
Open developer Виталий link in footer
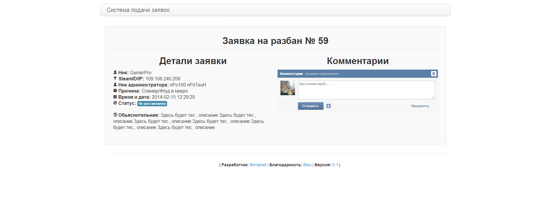258,165
